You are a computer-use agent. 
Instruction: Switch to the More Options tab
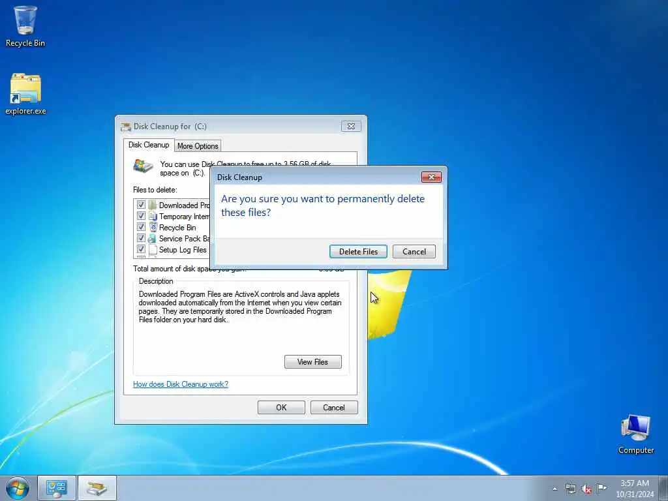pos(198,145)
